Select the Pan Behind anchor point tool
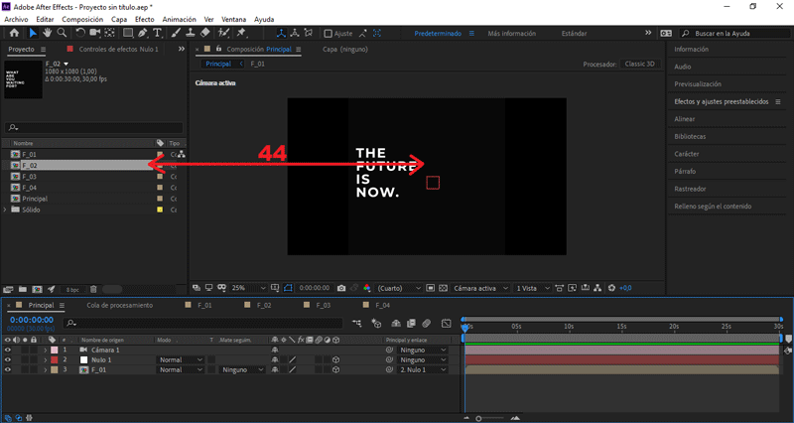The height and width of the screenshot is (423, 794). tap(109, 33)
